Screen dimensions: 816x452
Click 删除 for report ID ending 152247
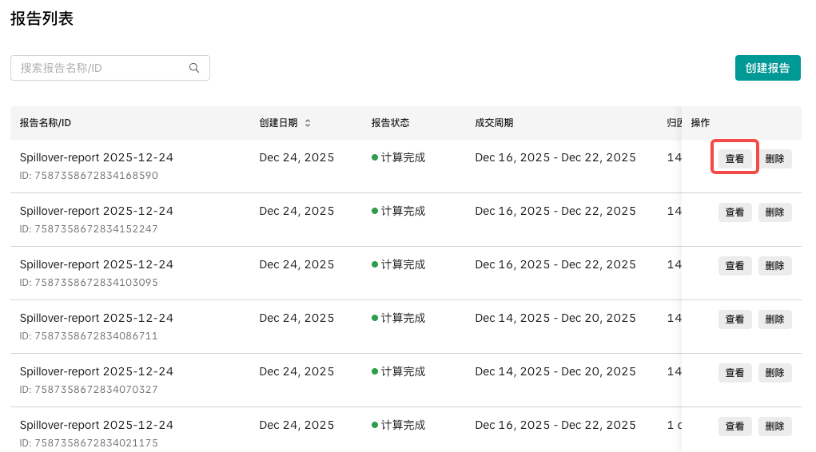tap(774, 212)
